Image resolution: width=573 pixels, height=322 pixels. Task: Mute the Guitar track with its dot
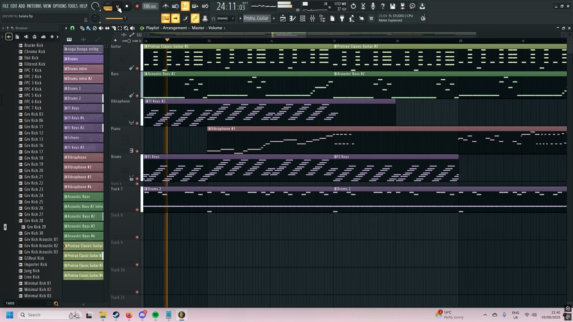tap(137, 68)
